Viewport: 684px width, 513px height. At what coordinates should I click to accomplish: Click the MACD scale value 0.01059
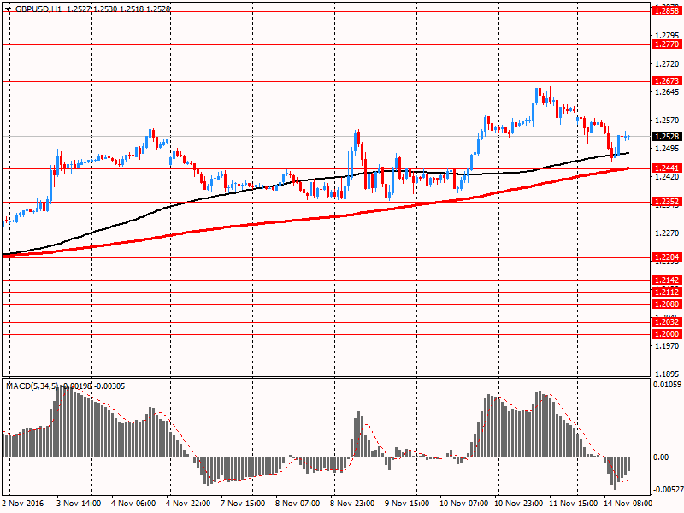[x=668, y=384]
